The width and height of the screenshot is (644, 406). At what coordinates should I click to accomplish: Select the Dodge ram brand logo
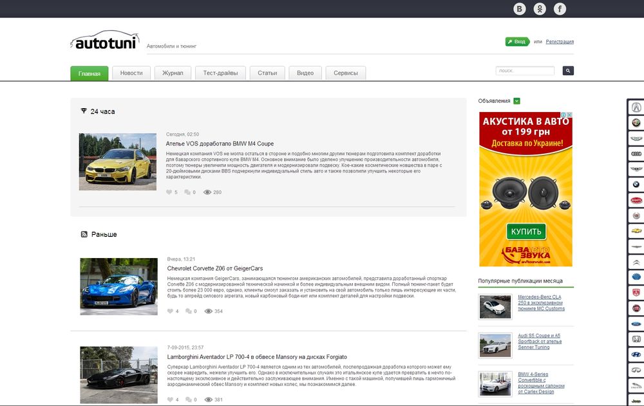[x=636, y=293]
